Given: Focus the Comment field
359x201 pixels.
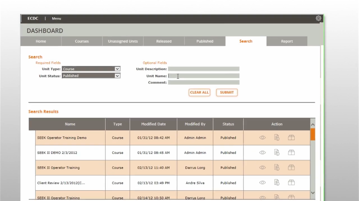Looking at the screenshot, I should (x=204, y=82).
